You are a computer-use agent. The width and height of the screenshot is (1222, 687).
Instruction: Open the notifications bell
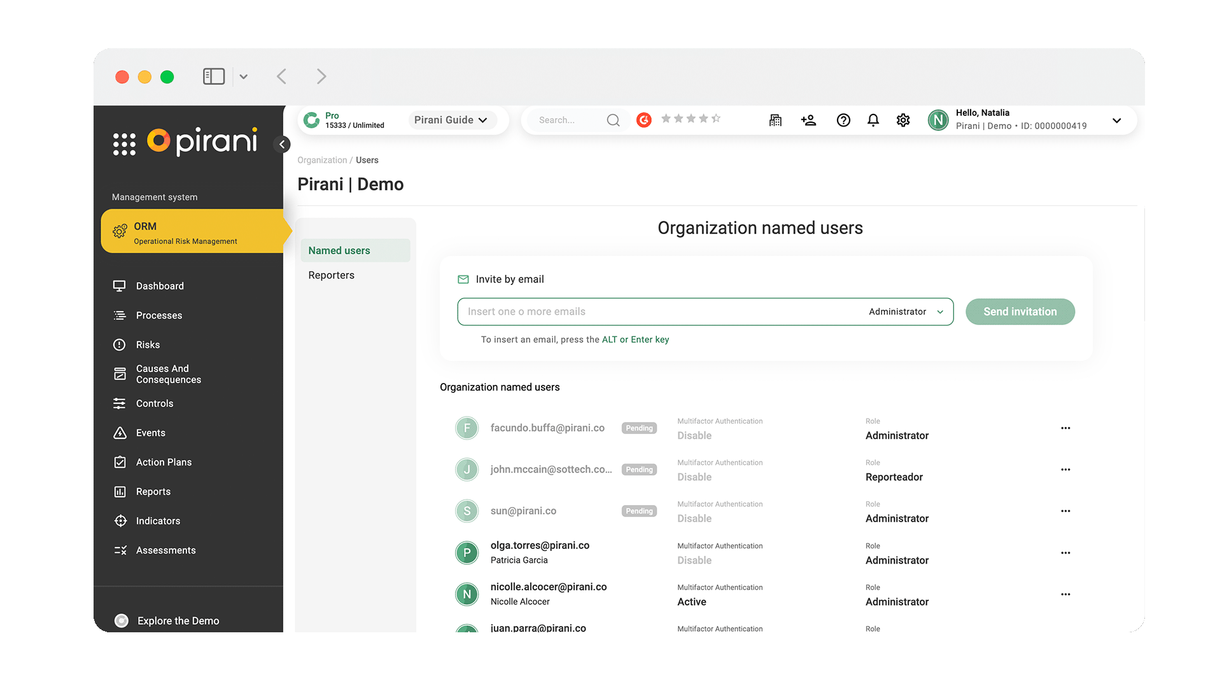[873, 120]
